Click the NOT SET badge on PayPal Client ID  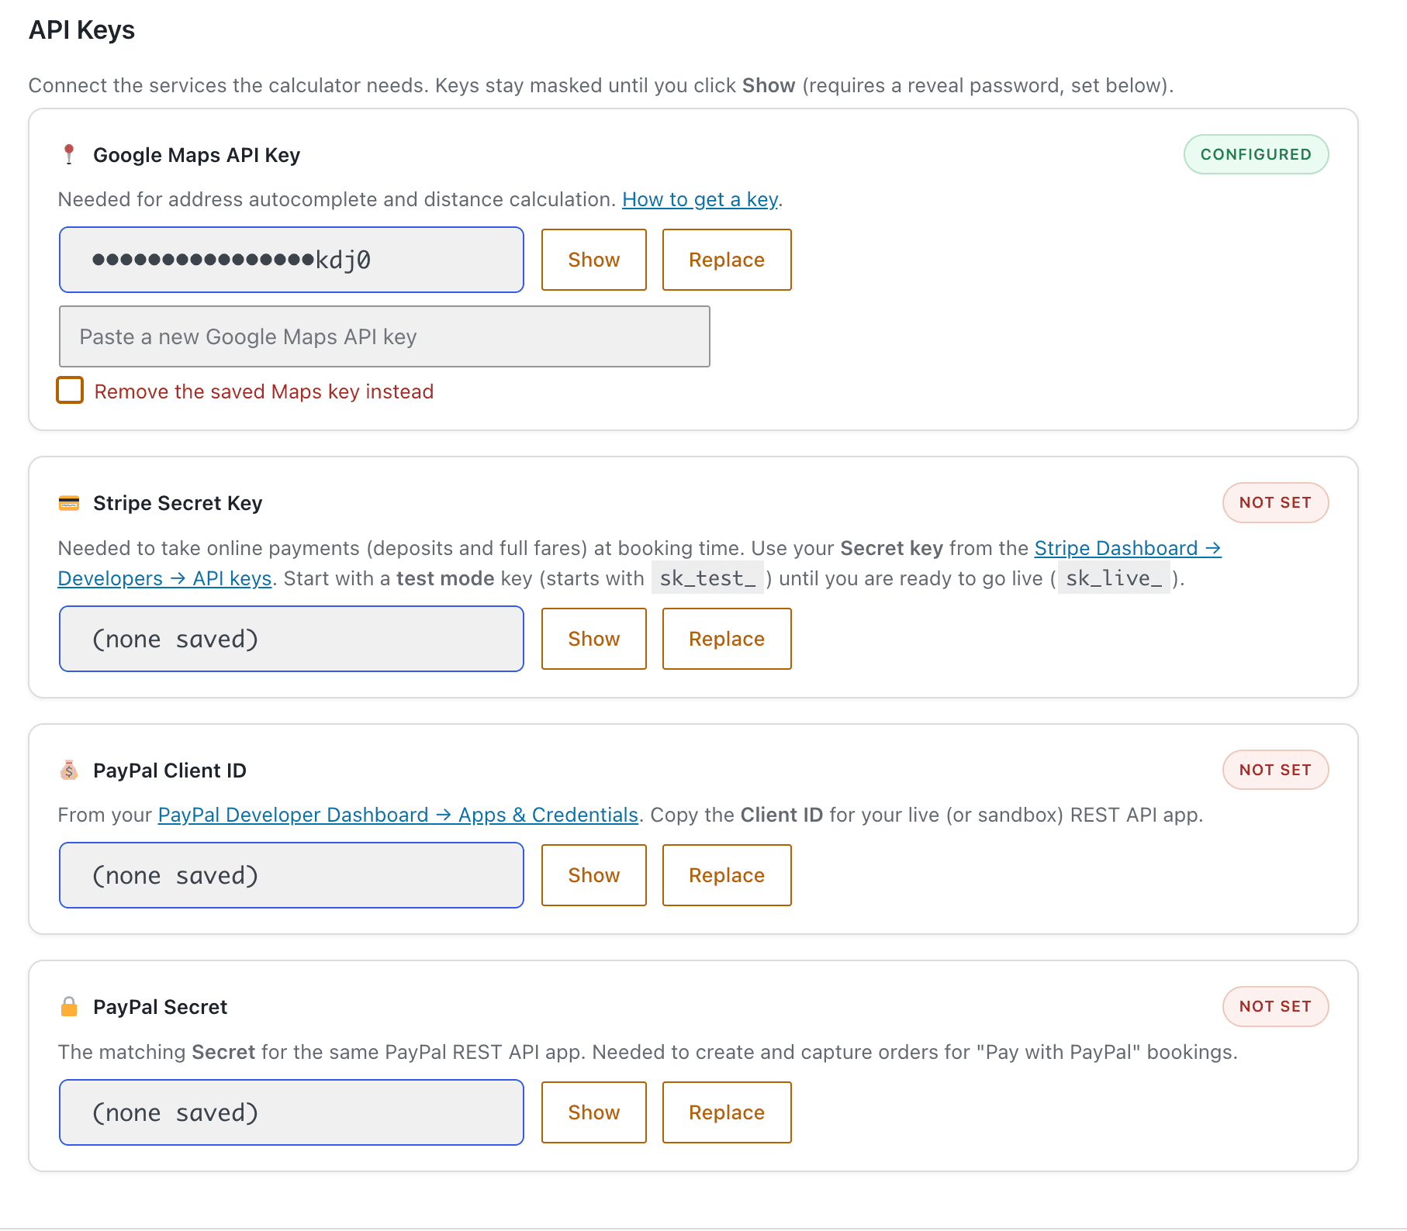tap(1275, 770)
